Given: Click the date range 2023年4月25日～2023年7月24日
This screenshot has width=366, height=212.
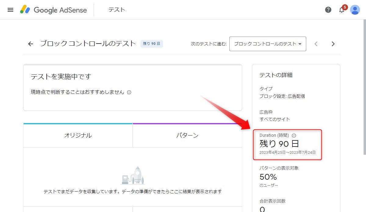Looking at the screenshot, I should pos(287,152).
